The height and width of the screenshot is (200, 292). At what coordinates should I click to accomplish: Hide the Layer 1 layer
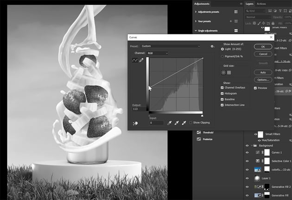[247, 178]
